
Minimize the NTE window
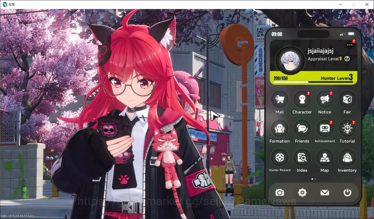[x=340, y=4]
